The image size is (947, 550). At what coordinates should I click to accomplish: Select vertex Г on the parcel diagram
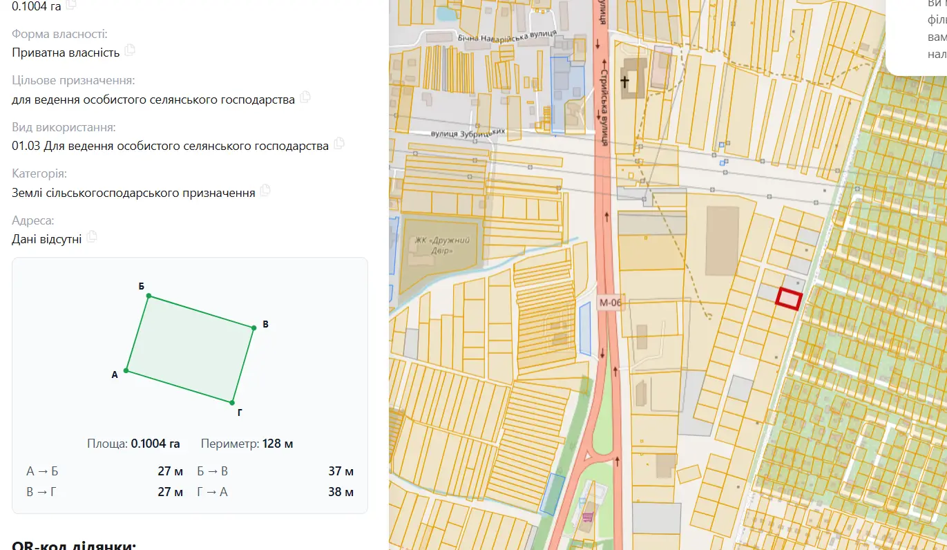(231, 401)
